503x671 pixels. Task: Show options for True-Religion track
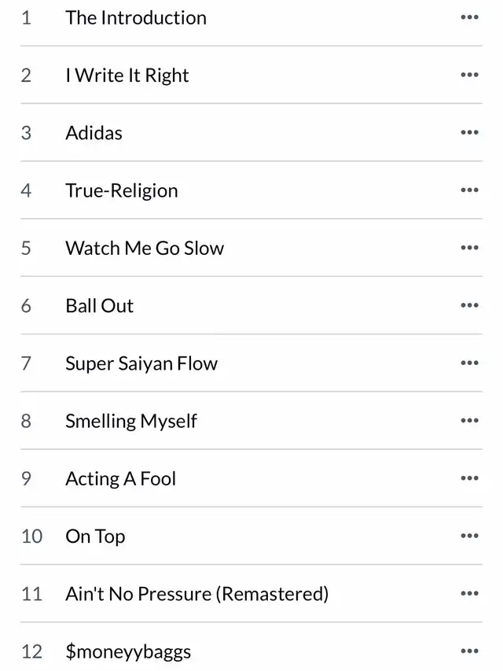click(x=469, y=190)
